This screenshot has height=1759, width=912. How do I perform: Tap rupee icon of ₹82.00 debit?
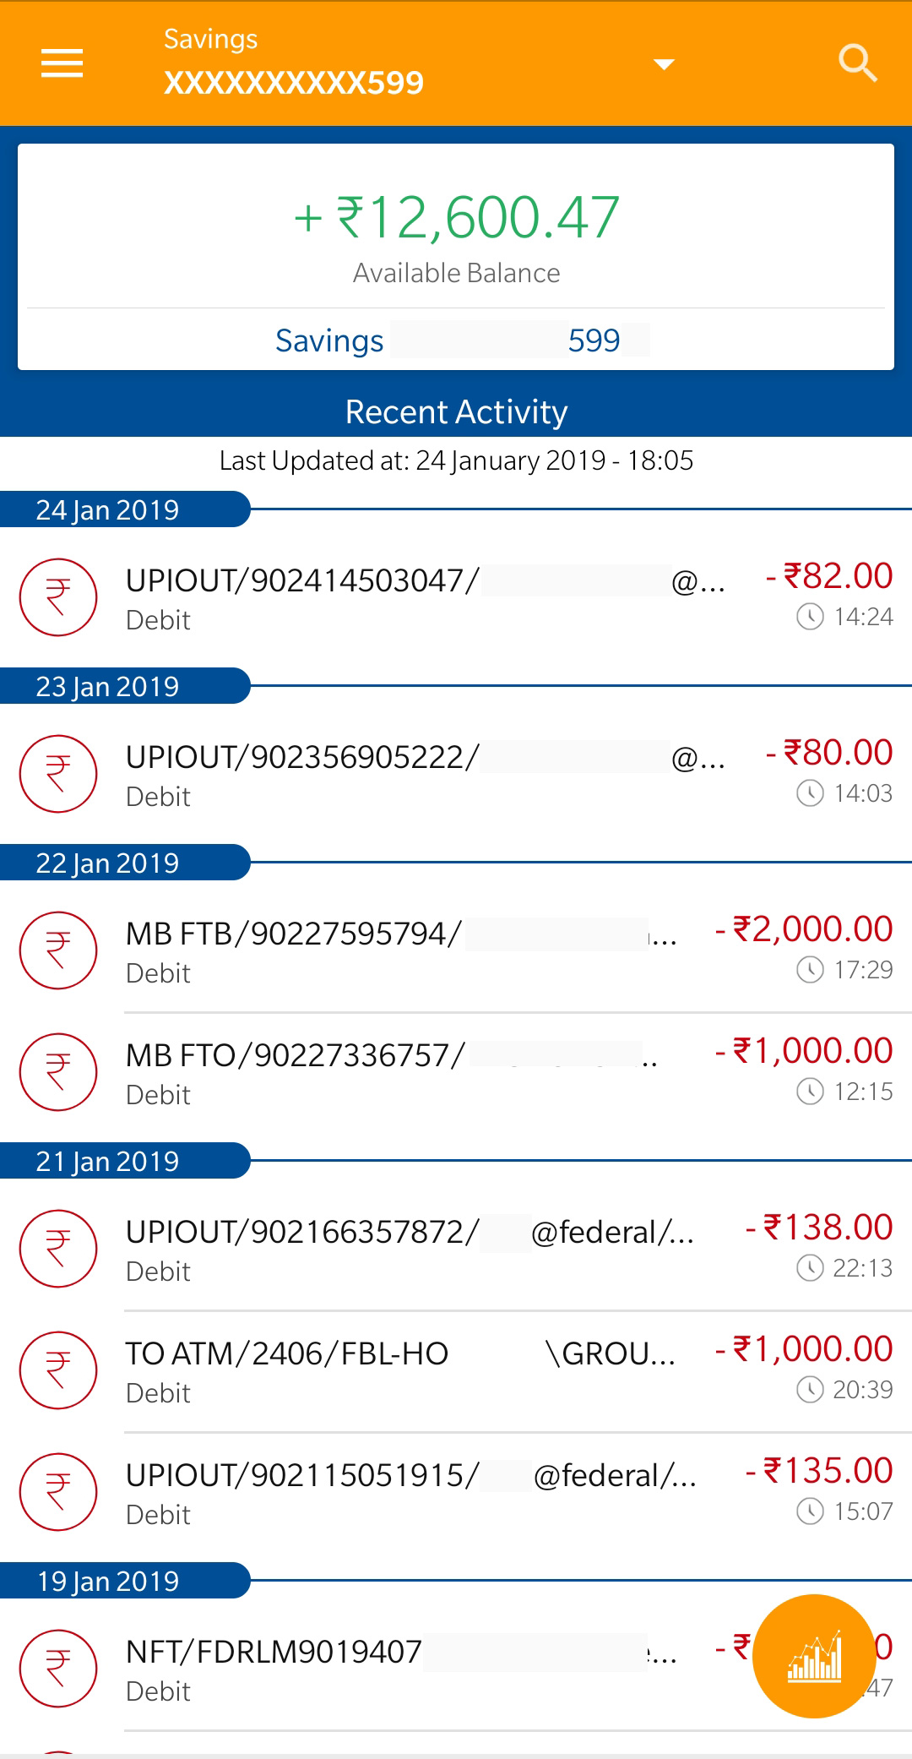[58, 597]
